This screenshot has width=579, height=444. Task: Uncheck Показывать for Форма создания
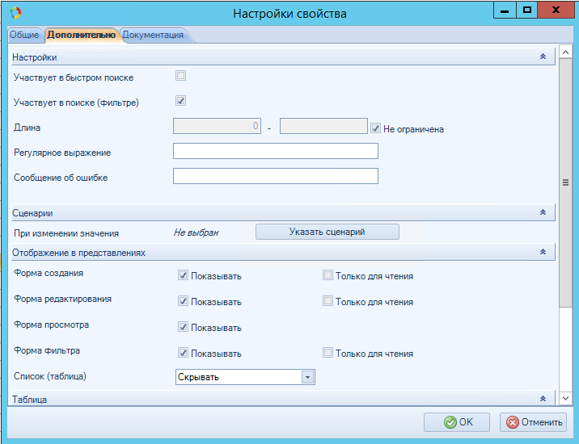tap(184, 275)
